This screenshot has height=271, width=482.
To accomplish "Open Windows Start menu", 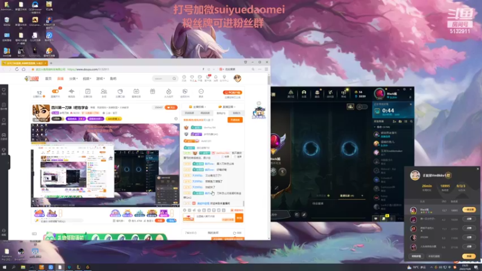I will (5, 267).
